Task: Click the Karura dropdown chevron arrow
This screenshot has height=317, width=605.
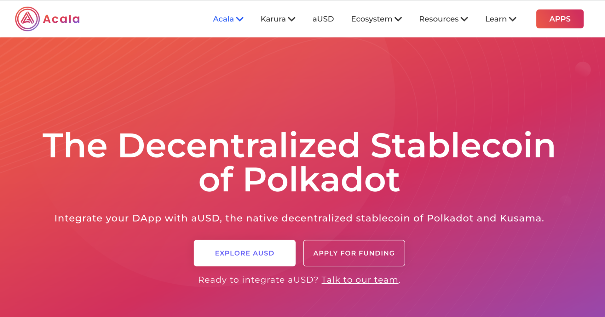Action: 292,19
